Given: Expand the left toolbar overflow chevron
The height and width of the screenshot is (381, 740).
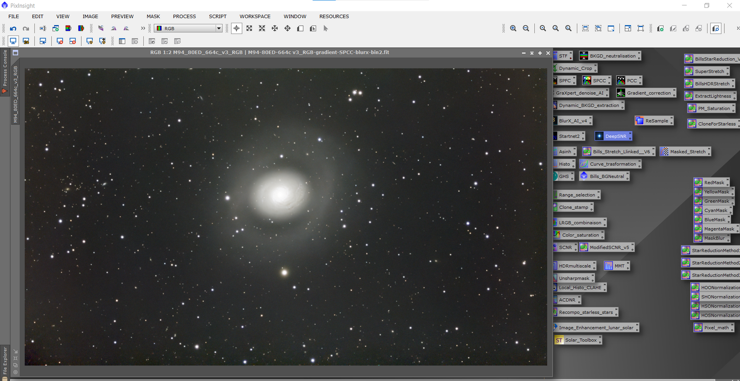Looking at the screenshot, I should click(143, 29).
